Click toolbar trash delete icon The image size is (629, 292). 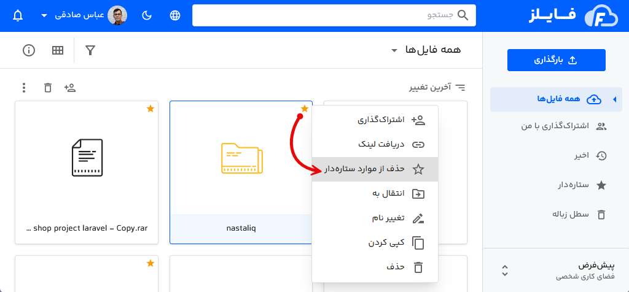[48, 88]
